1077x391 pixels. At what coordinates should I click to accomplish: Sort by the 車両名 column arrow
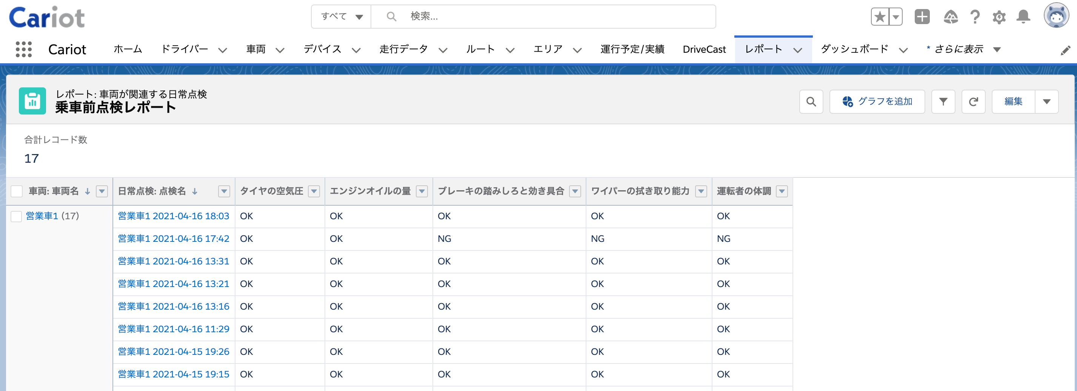coord(88,191)
